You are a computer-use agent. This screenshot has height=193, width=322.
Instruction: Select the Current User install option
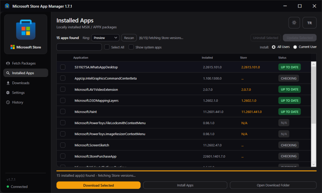pos(295,47)
